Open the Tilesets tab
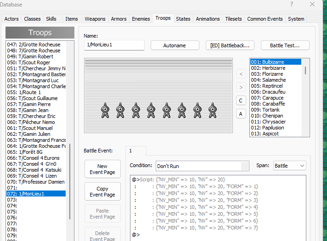Image resolution: width=327 pixels, height=241 pixels. point(233,19)
